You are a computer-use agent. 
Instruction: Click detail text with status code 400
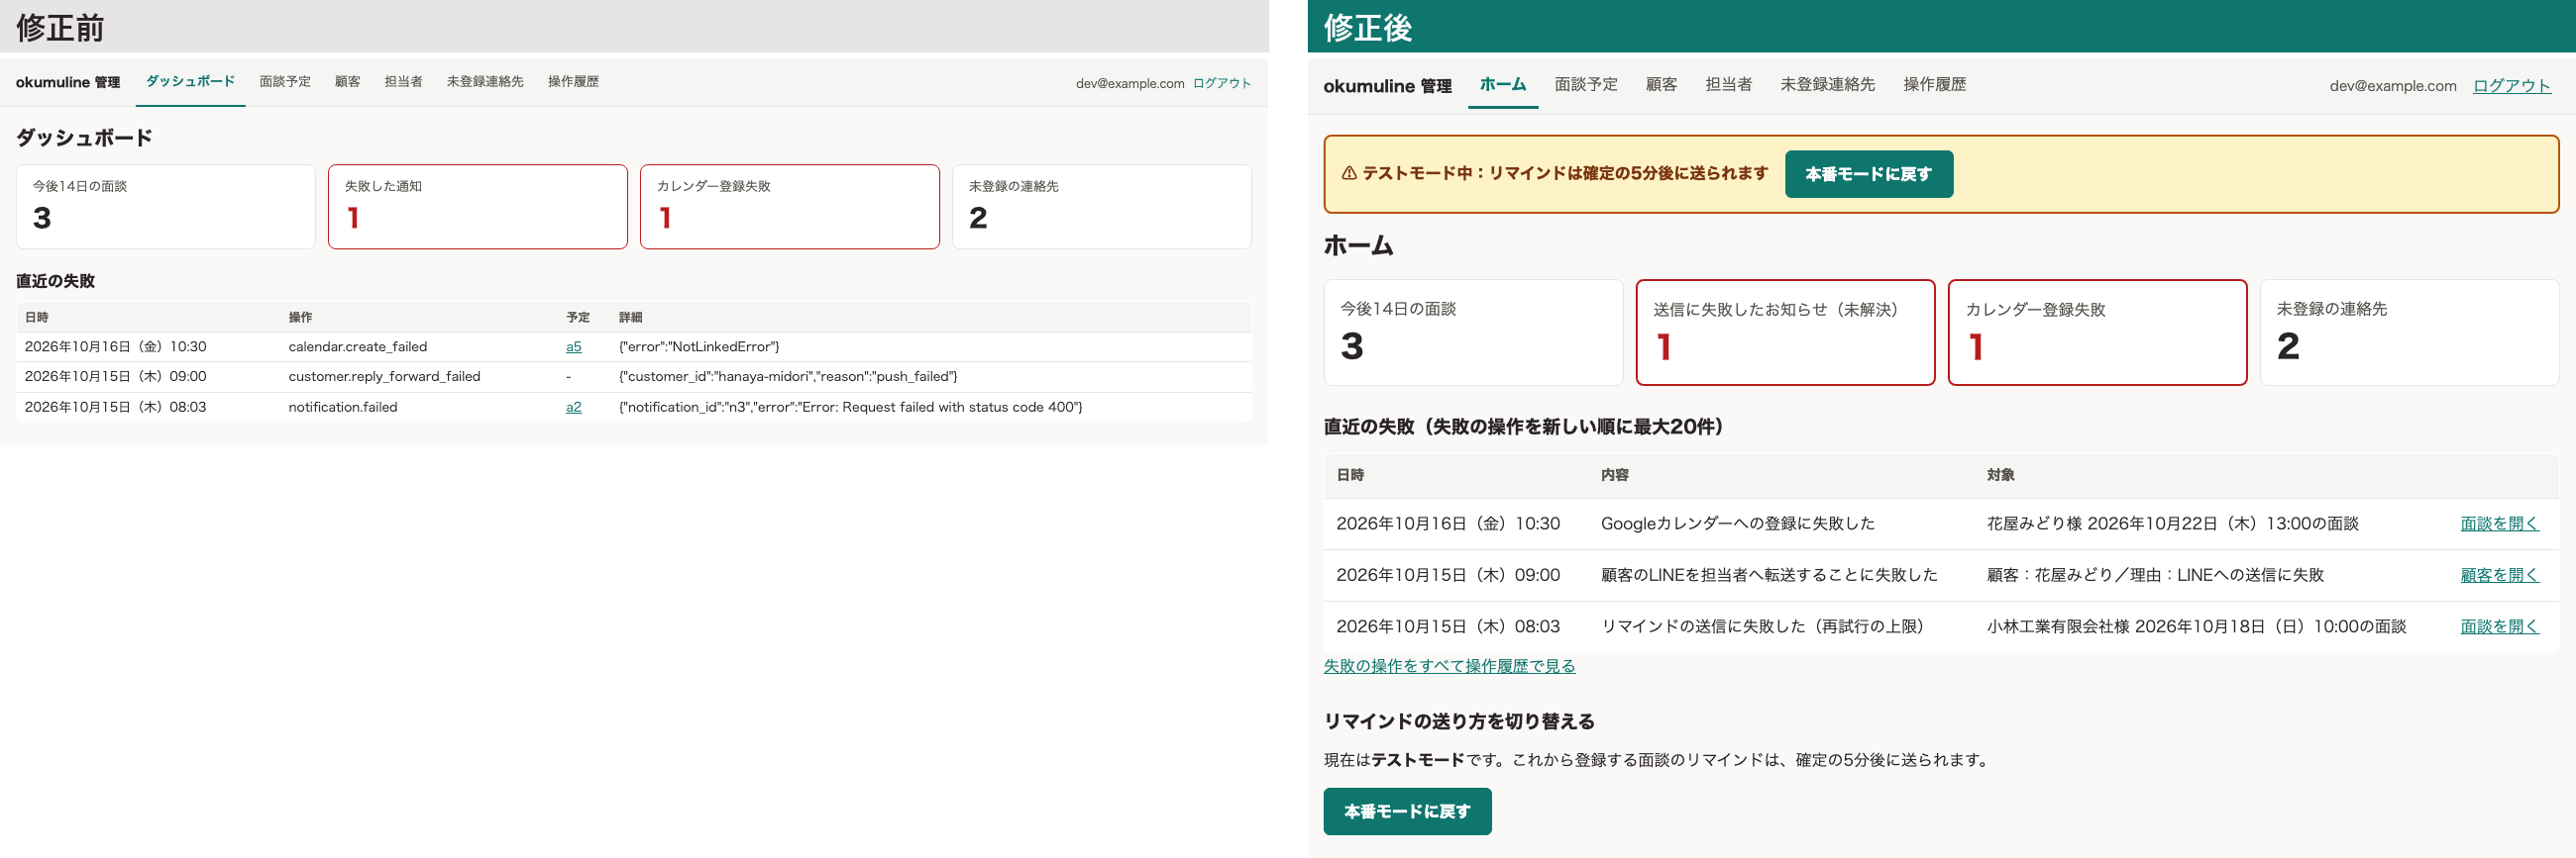[850, 407]
